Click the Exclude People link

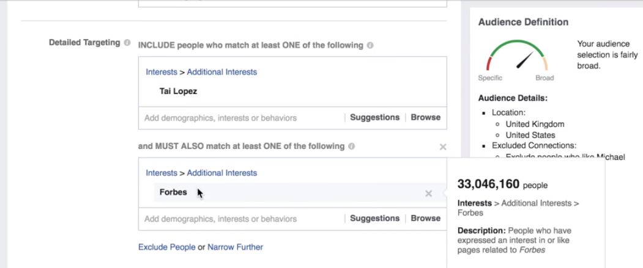click(167, 247)
